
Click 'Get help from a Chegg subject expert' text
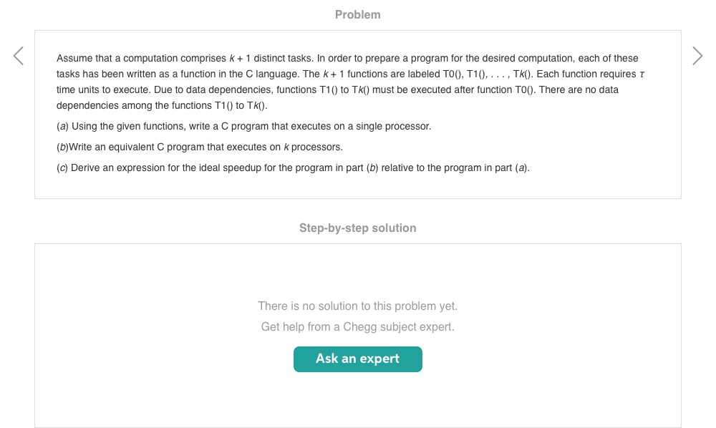tap(357, 327)
